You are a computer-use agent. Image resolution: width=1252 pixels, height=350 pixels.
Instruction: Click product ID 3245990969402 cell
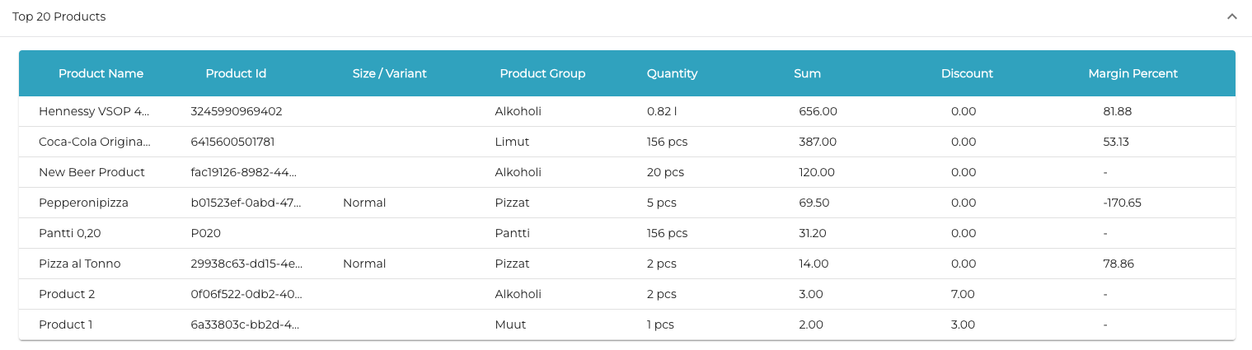(x=236, y=111)
